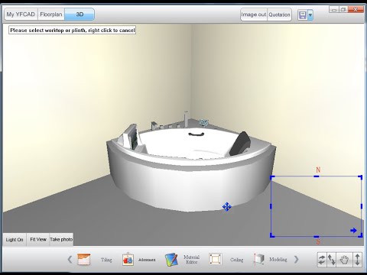Show previous tools with left chevron
Screen dimensions: 367x275
coord(70,260)
